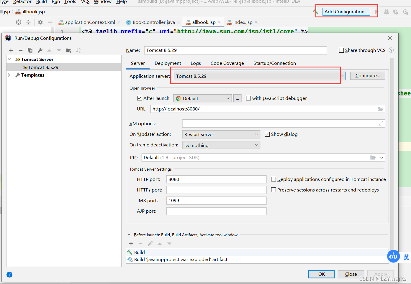Browse URL folder icon in URL field
The image size is (411, 284).
(380, 109)
